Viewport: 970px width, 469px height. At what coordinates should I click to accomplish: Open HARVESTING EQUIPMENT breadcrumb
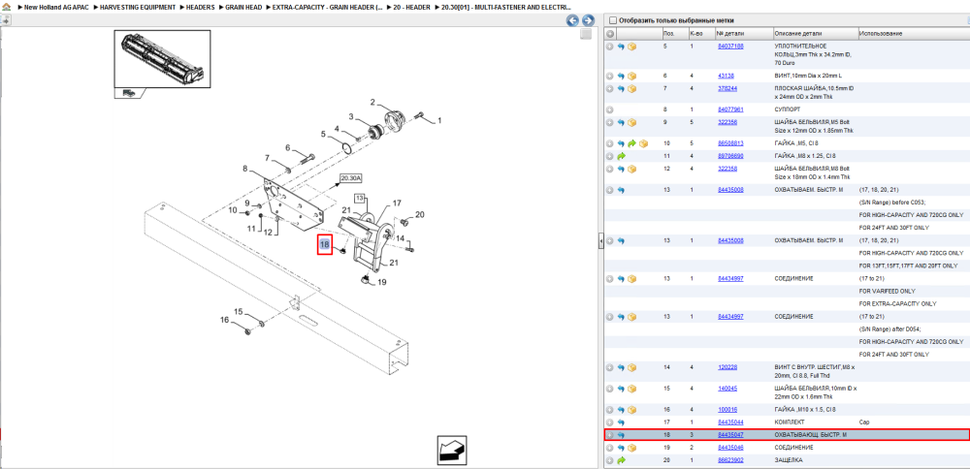pos(138,7)
